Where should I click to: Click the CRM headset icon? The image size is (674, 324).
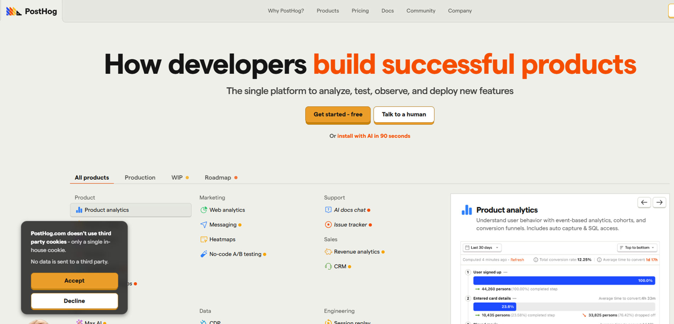pos(328,266)
